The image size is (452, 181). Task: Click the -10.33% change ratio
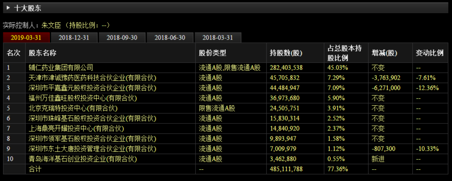pos(427,149)
